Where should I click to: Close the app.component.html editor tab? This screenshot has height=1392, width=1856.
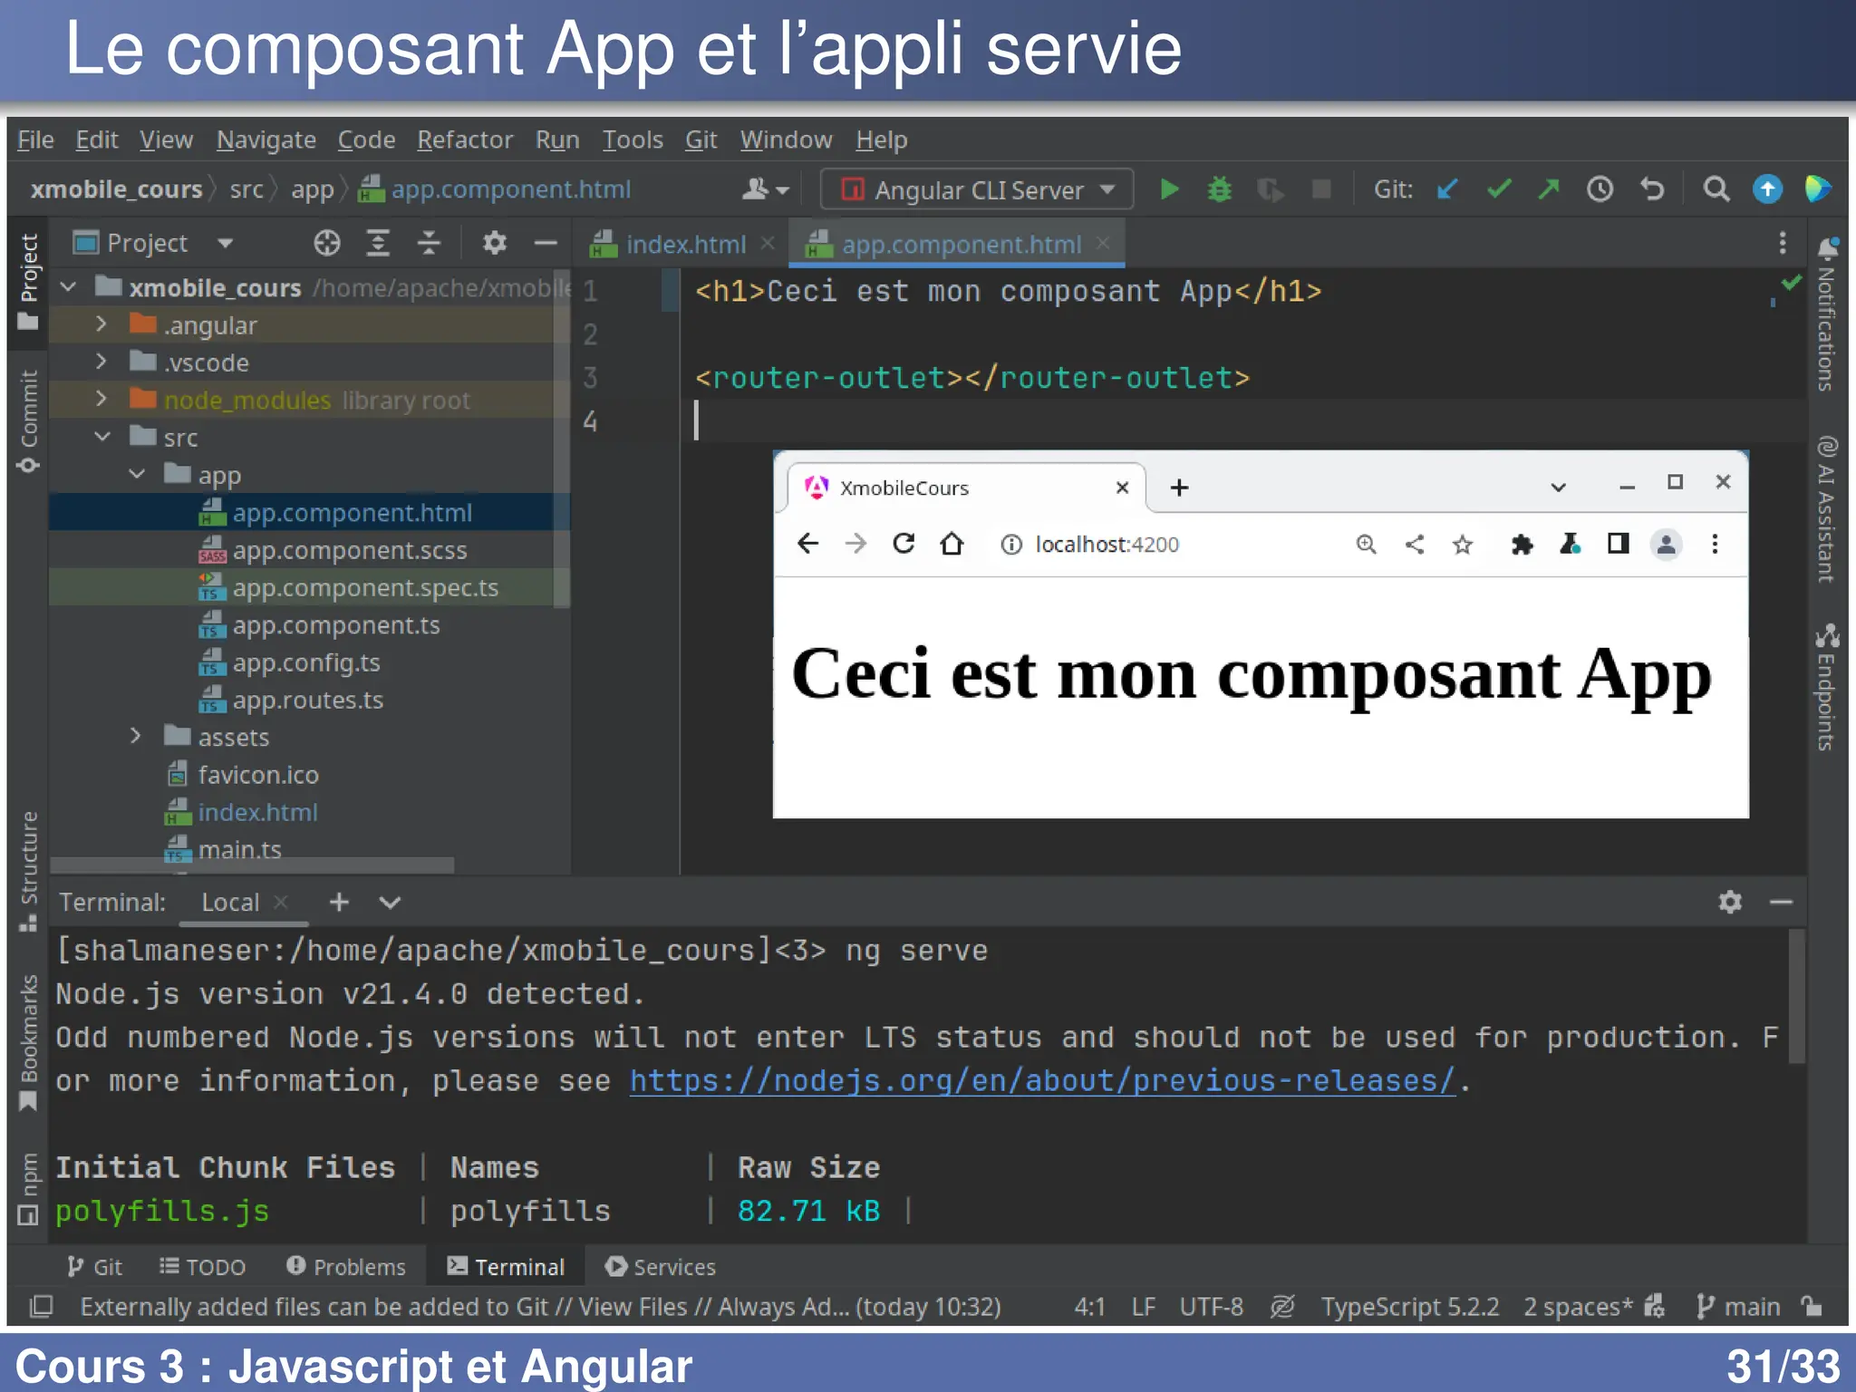pos(1103,243)
